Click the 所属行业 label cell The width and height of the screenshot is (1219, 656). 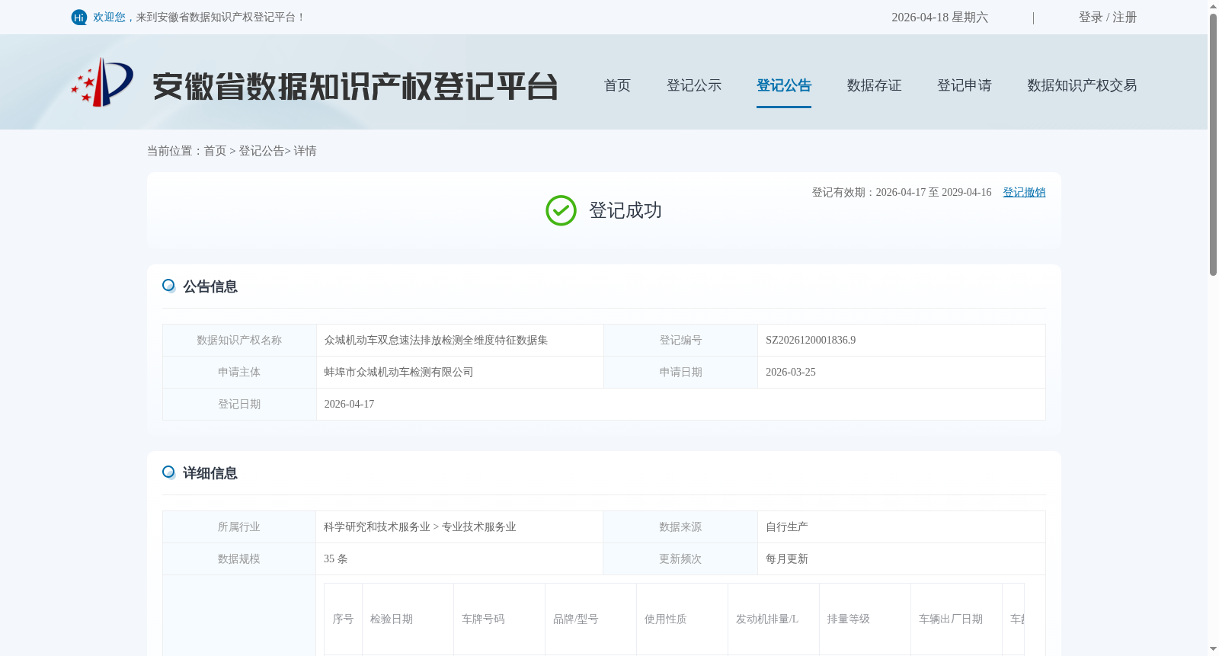click(x=238, y=526)
